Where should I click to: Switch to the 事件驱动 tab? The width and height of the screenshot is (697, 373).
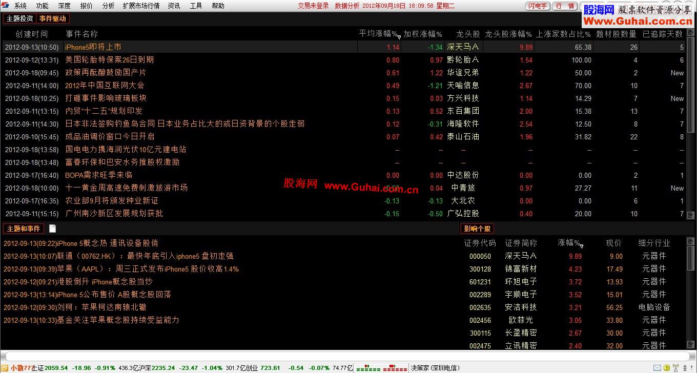(53, 18)
